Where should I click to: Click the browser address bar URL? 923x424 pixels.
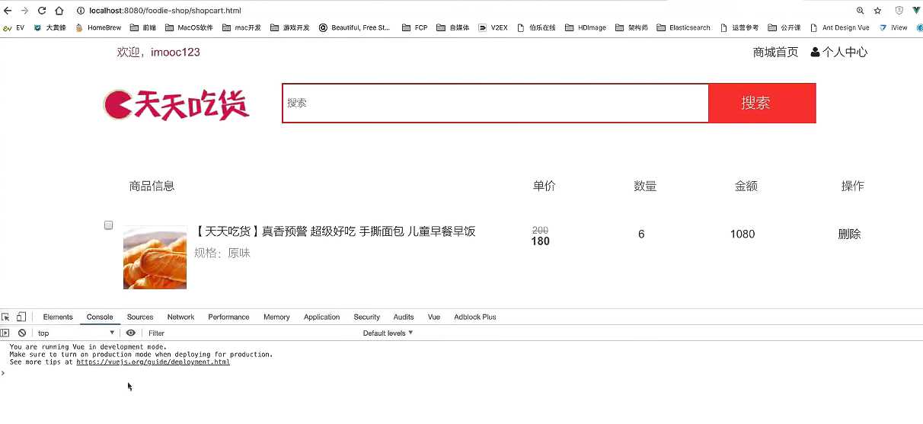tap(164, 11)
